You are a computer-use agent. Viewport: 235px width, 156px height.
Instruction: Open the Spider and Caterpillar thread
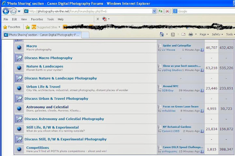pos(177,45)
